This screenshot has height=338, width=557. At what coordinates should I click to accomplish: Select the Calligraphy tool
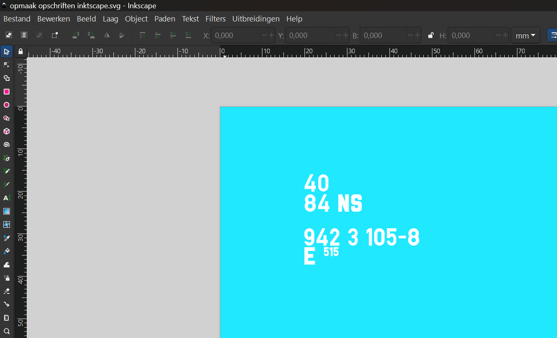7,184
